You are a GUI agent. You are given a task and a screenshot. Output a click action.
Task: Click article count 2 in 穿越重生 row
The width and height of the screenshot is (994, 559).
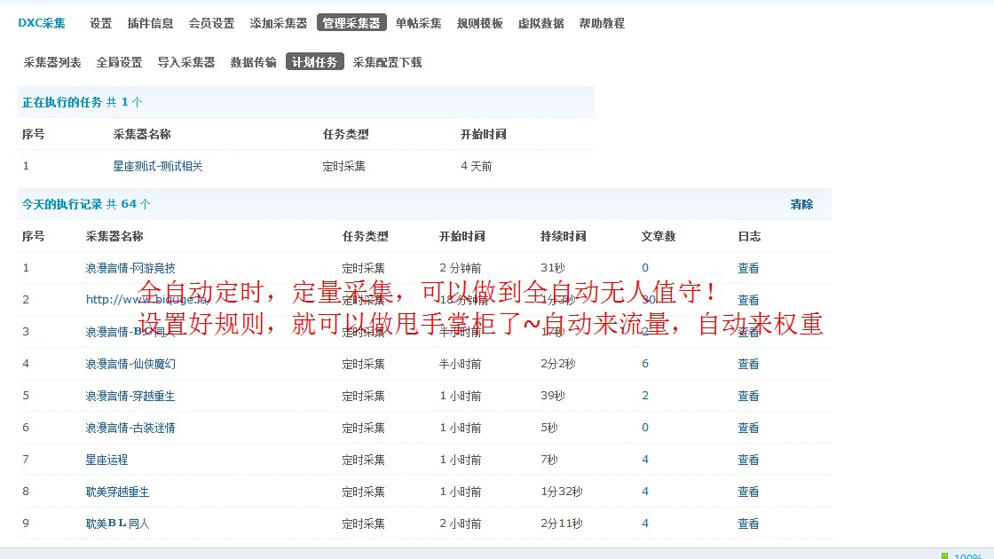[645, 395]
